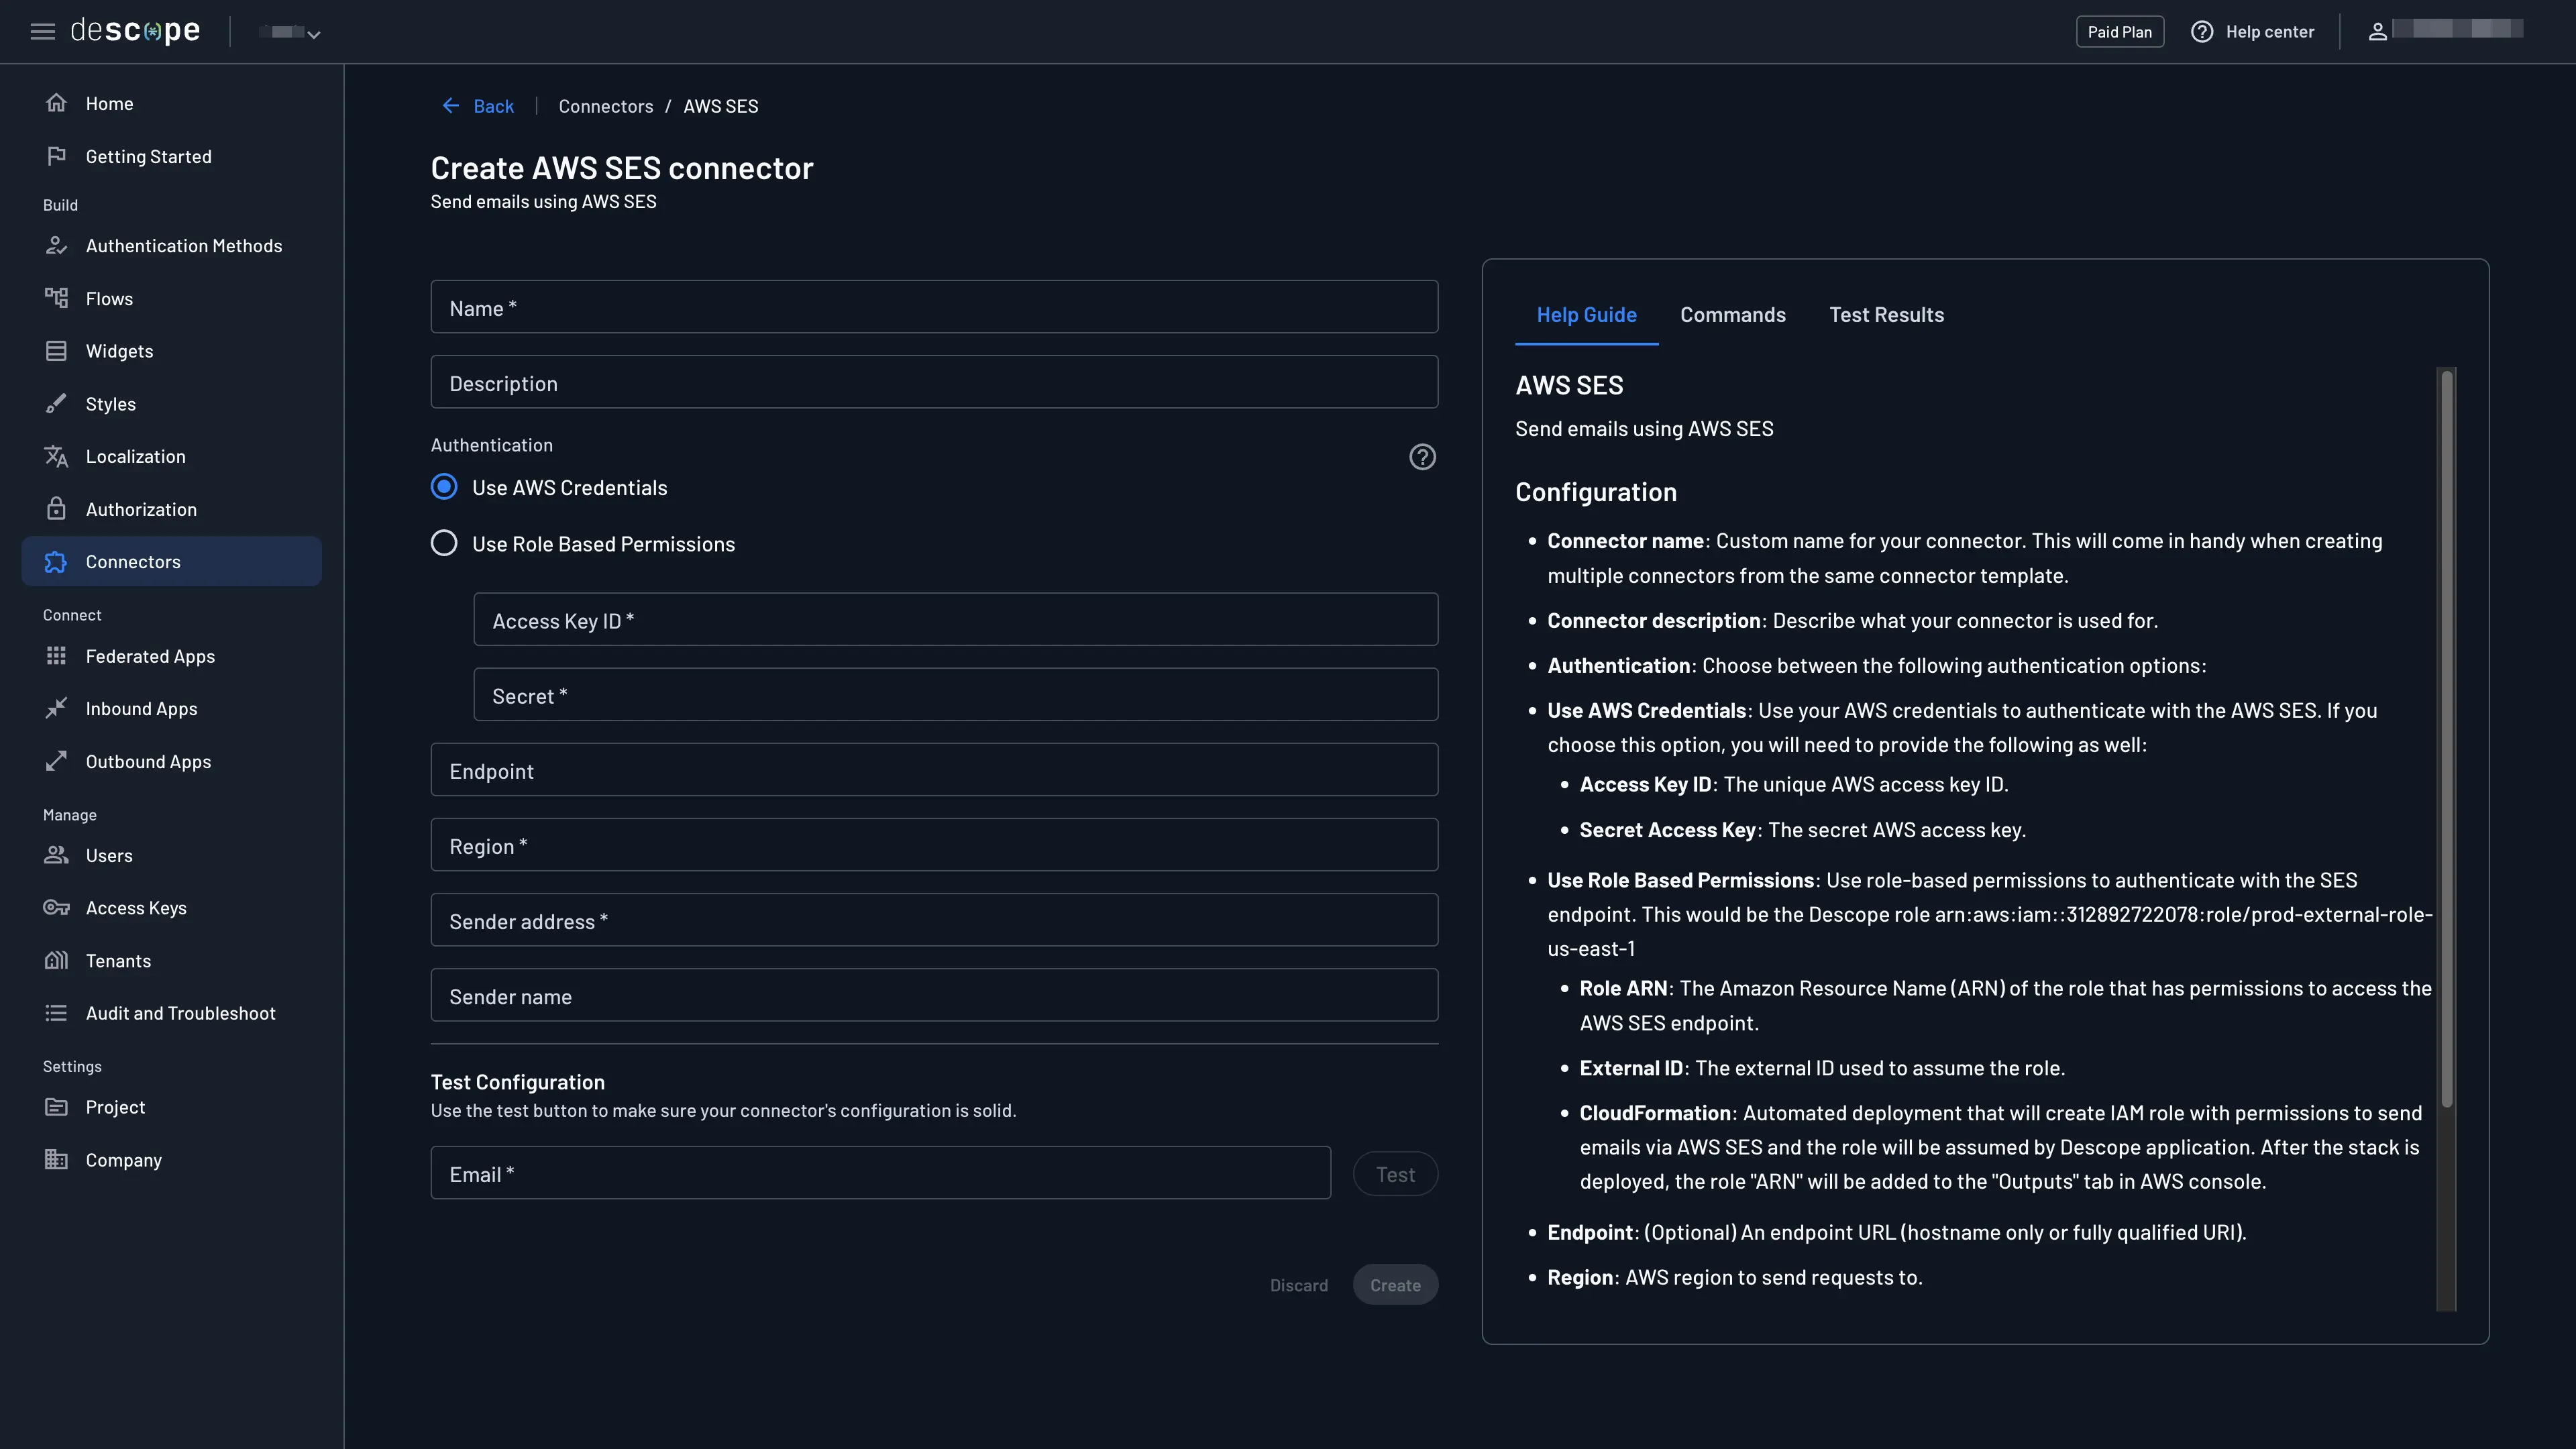Switch to the Test Results tab
This screenshot has width=2576, height=1449.
pos(1886,315)
